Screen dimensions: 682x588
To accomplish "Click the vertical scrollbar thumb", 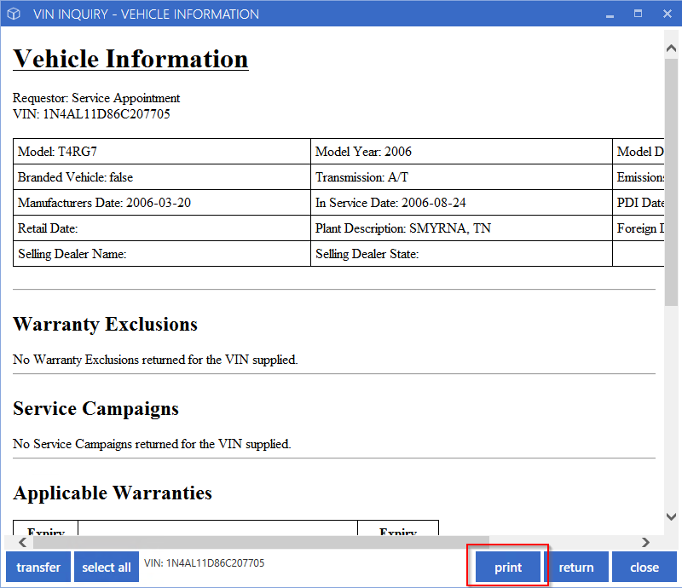I will (671, 182).
